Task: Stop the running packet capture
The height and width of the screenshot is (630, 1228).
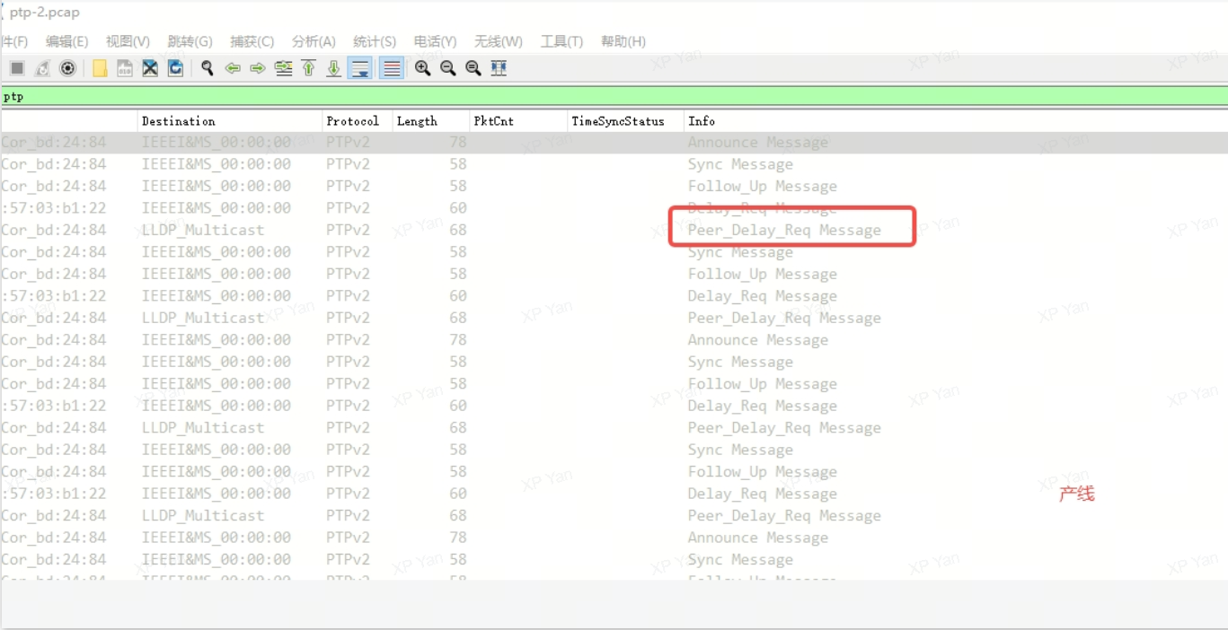Action: (x=17, y=68)
